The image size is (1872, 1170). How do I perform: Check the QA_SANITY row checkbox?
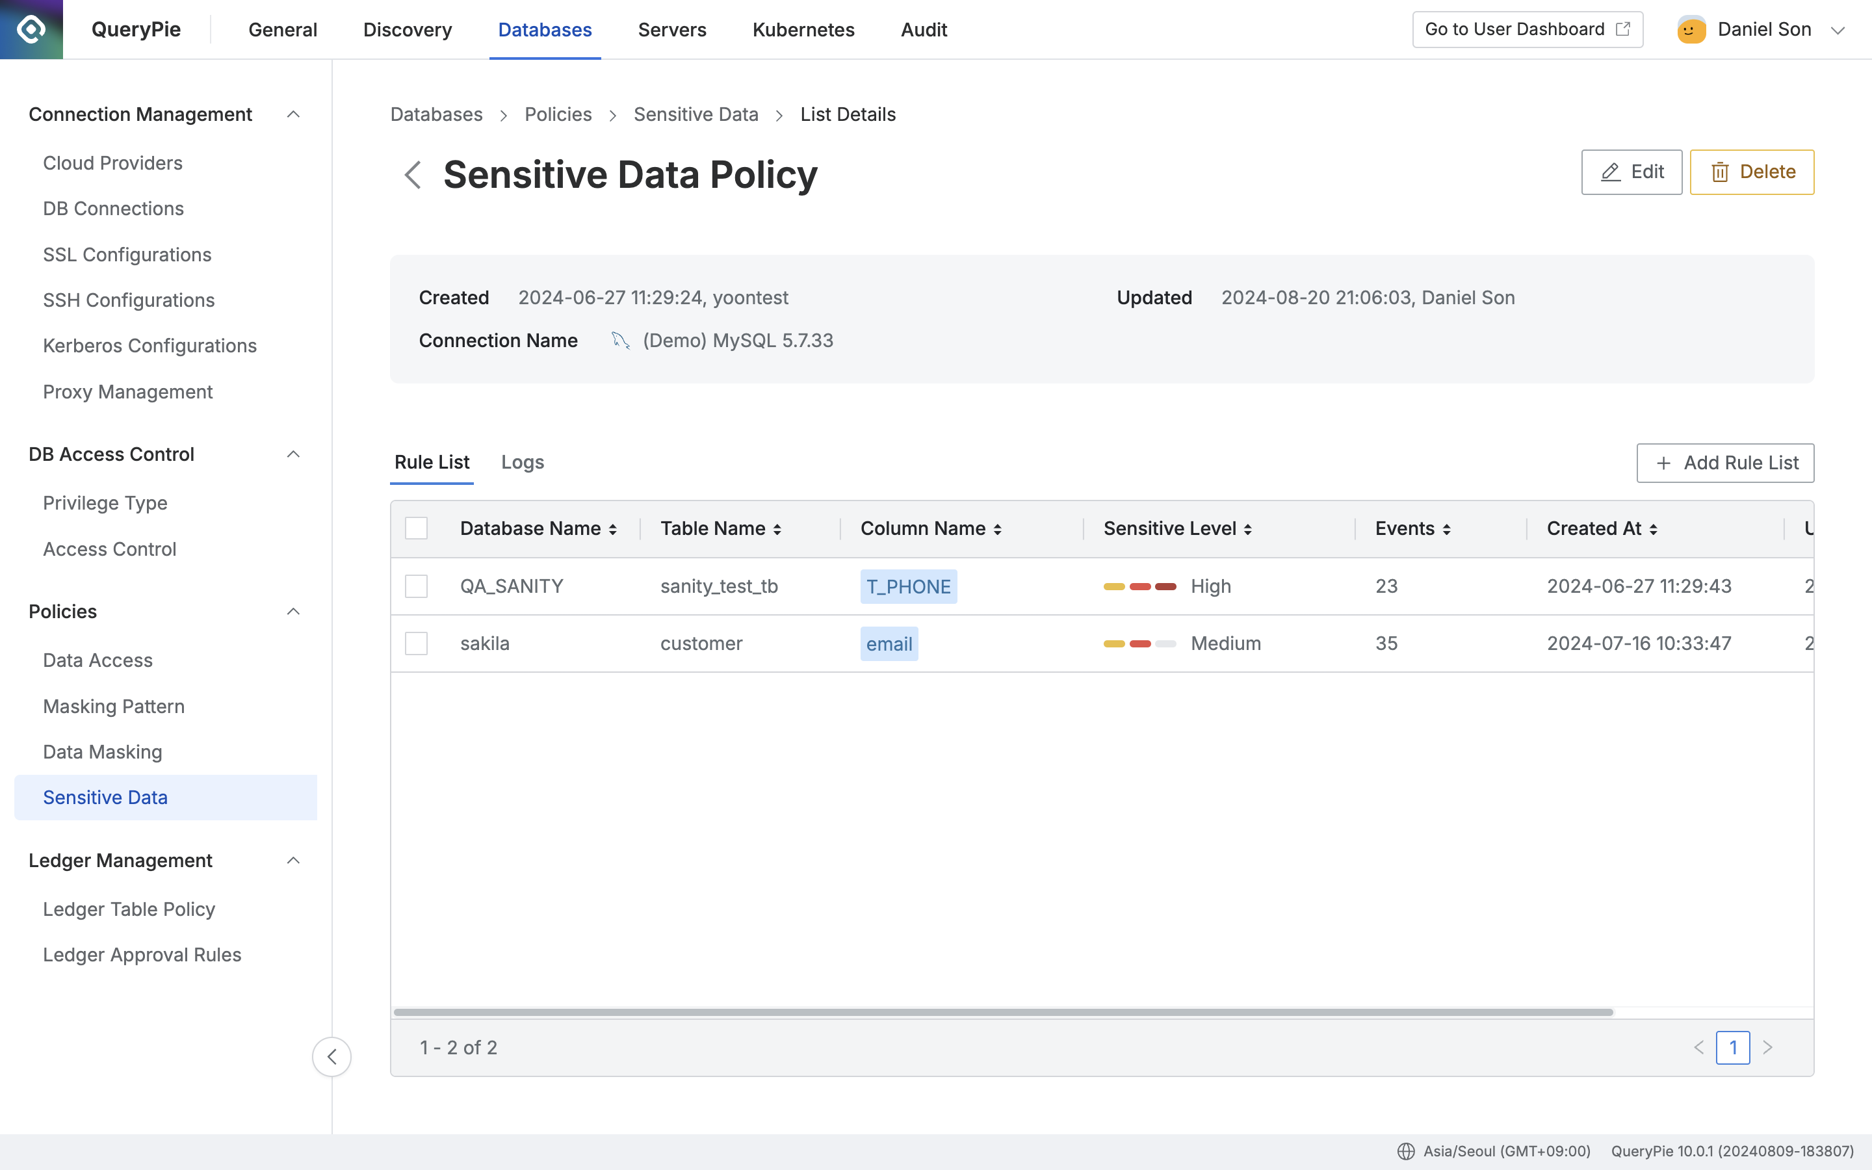(x=417, y=586)
